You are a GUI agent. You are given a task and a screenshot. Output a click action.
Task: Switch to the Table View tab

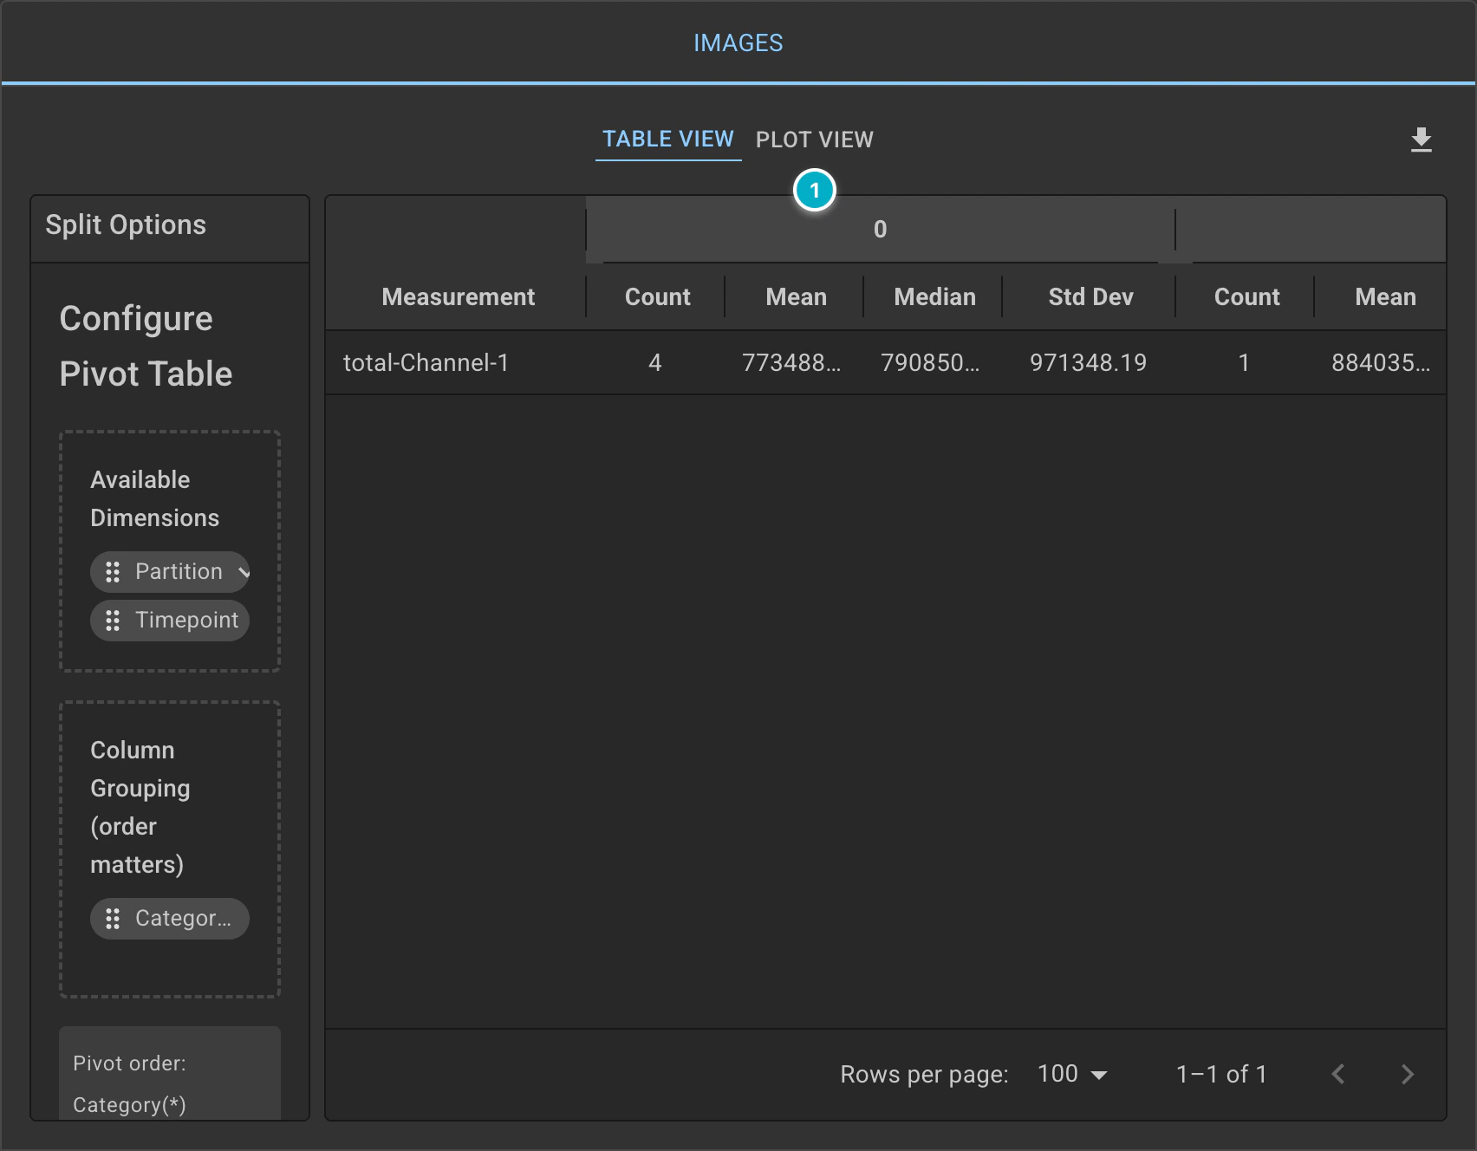[x=668, y=140]
